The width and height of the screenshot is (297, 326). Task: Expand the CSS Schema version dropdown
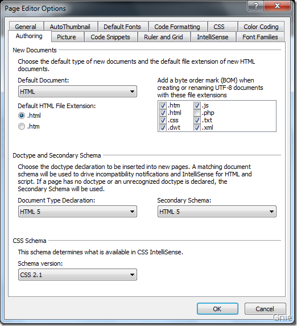[77, 275]
